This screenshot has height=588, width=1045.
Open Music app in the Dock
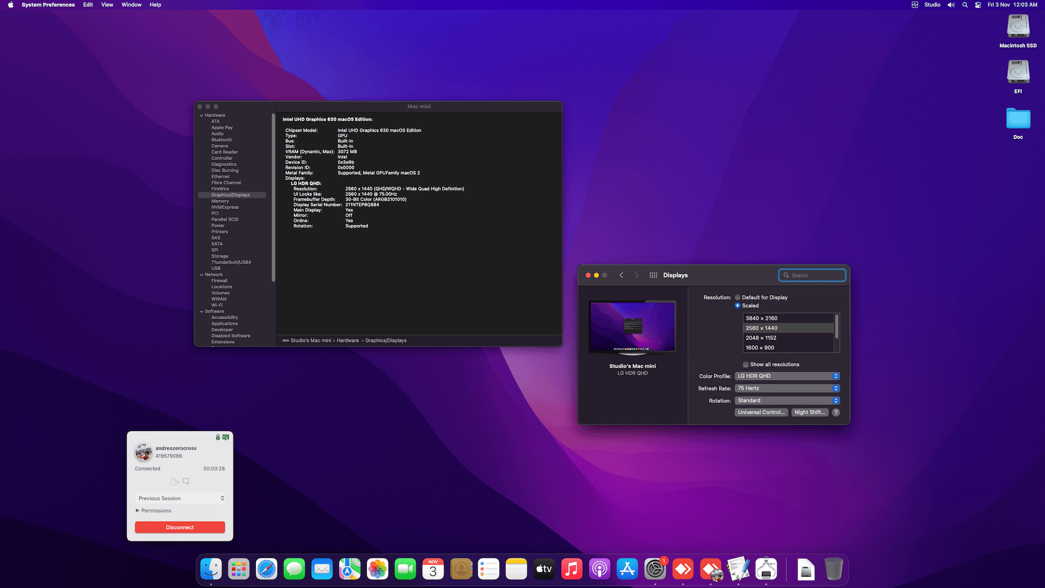[x=572, y=569]
